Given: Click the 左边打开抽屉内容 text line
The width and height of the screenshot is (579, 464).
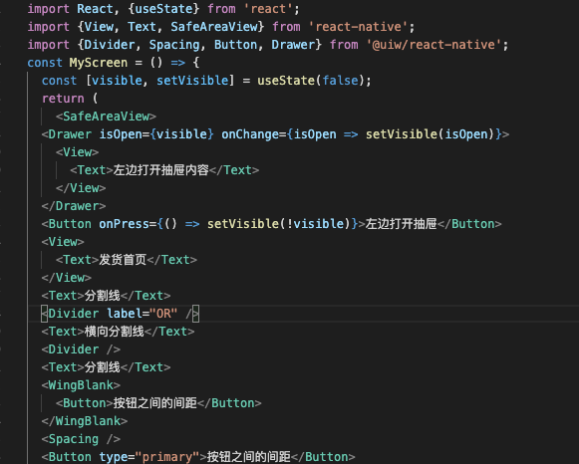Looking at the screenshot, I should coord(164,170).
